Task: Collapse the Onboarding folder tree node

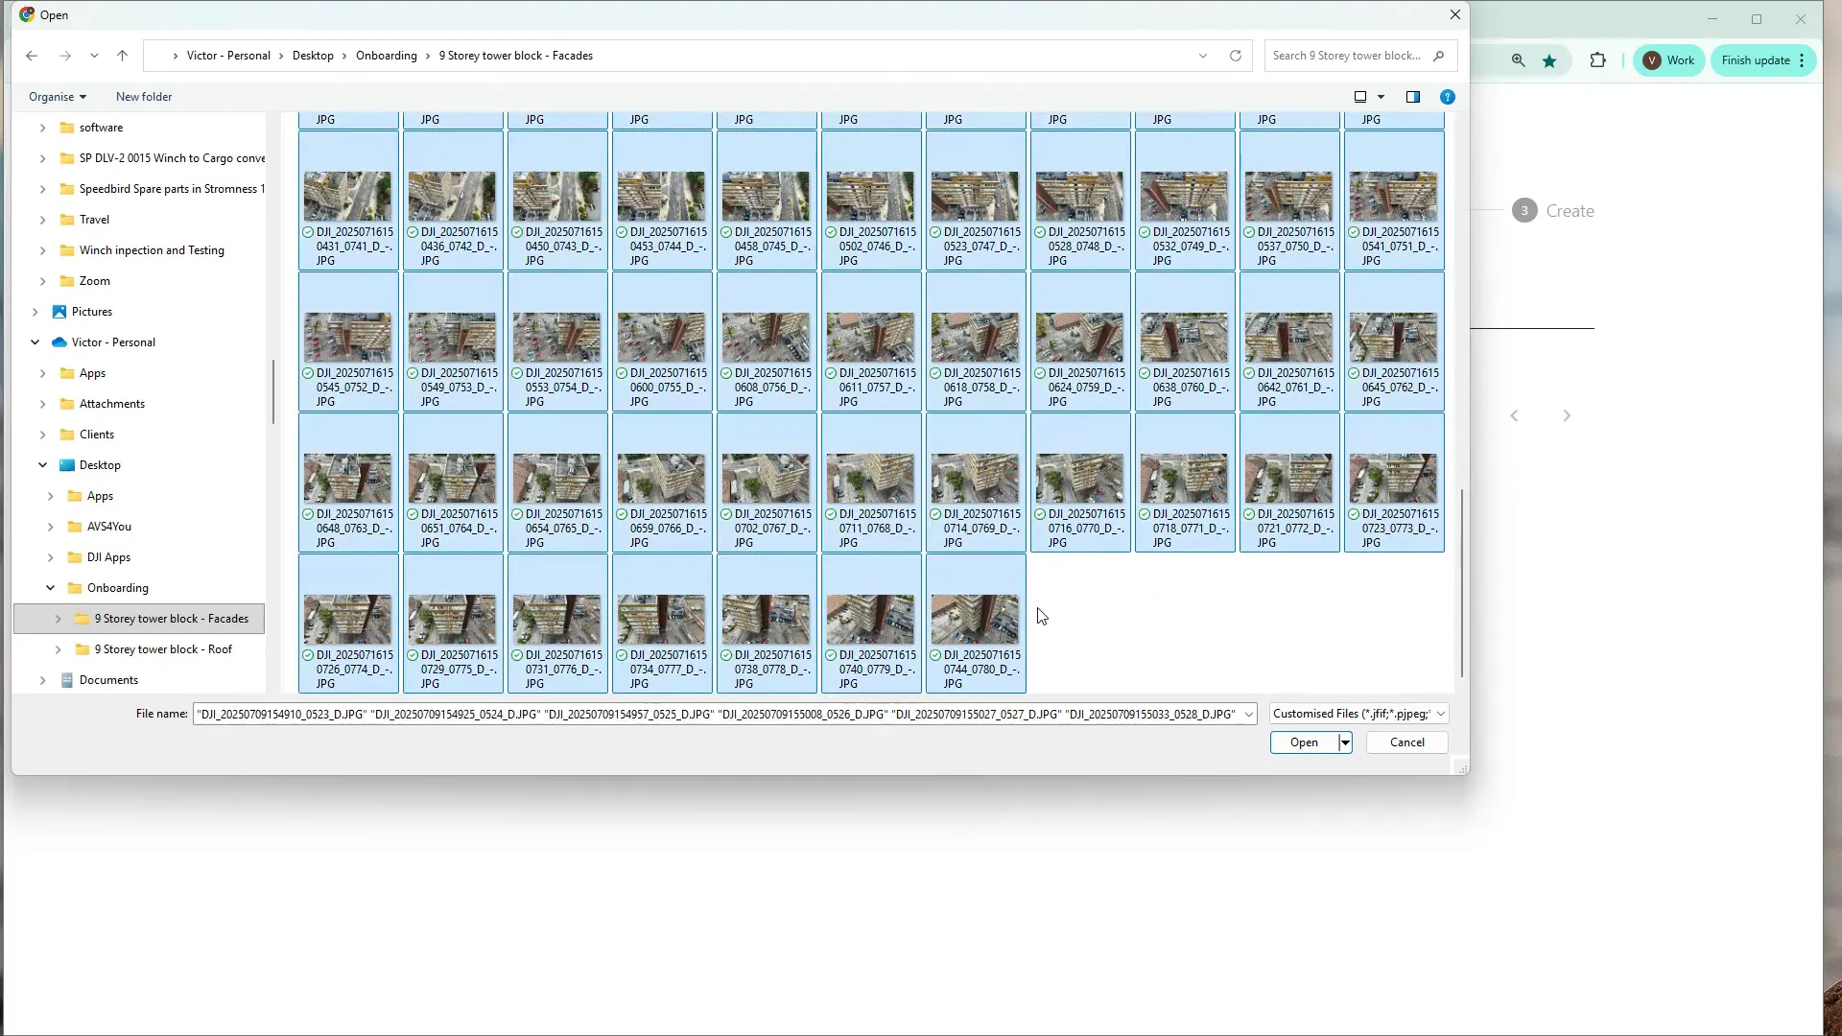Action: click(x=51, y=588)
